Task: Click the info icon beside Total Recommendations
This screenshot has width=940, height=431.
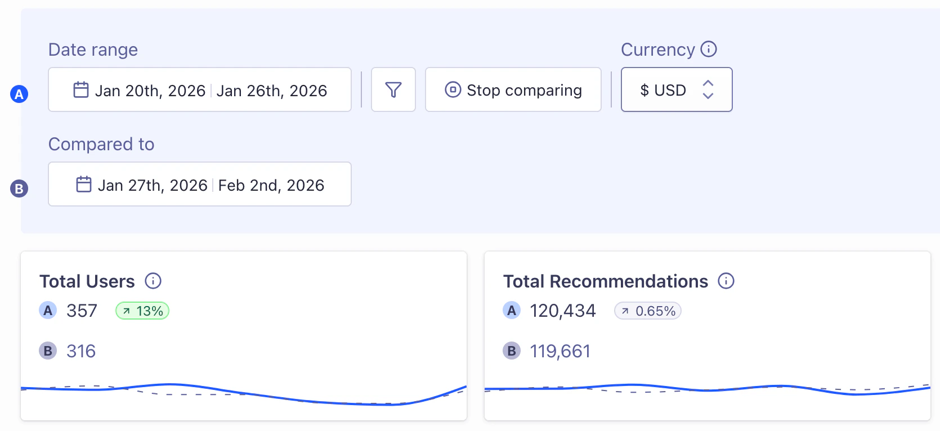Action: [x=726, y=281]
